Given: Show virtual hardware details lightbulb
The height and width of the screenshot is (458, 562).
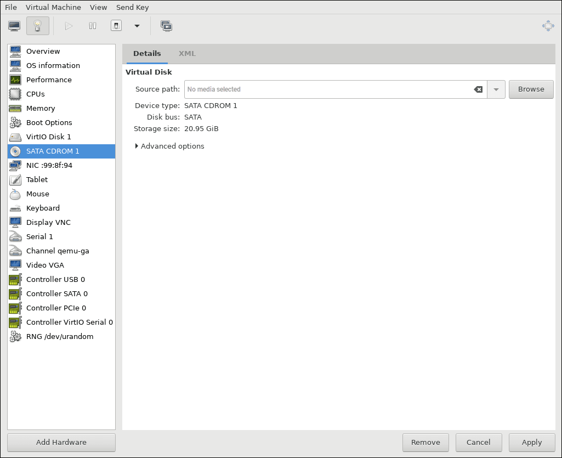Looking at the screenshot, I should [38, 26].
